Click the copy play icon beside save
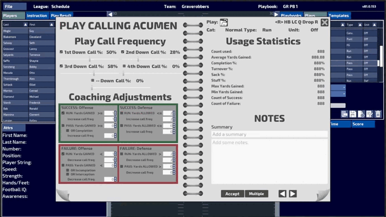The width and height of the screenshot is (386, 217). [x=344, y=114]
